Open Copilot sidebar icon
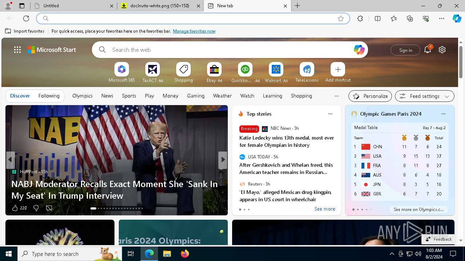Viewport: 465px width, 261px height. 457,18
